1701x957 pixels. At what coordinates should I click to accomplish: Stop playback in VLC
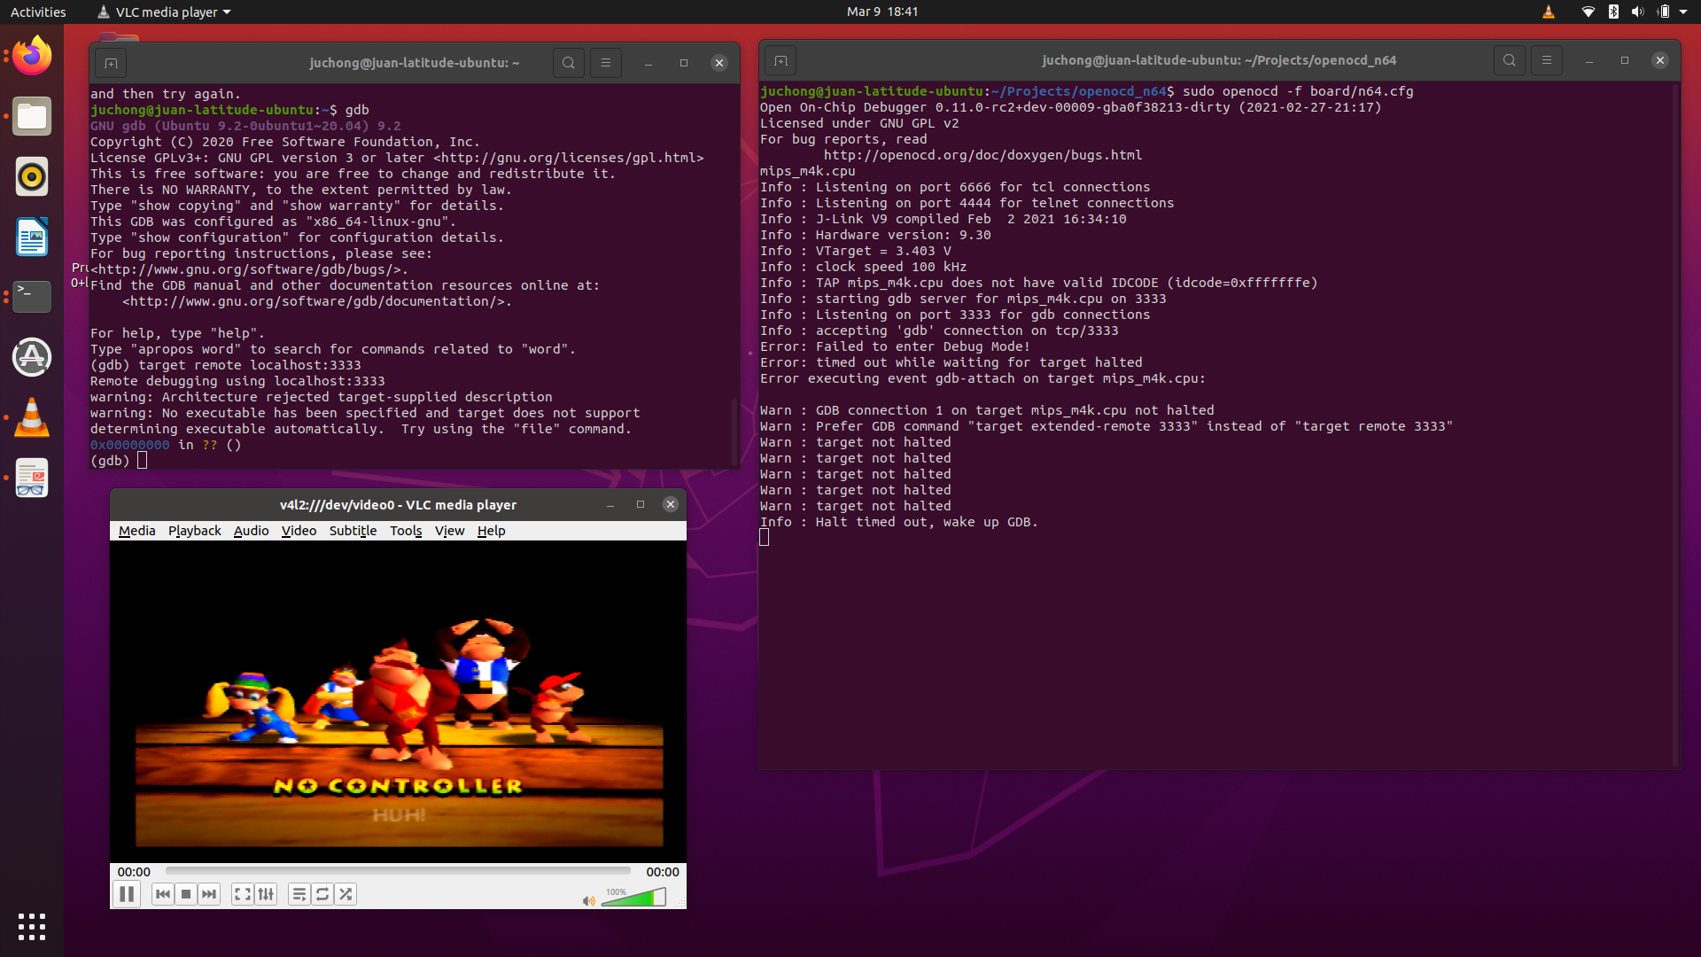pyautogui.click(x=185, y=894)
